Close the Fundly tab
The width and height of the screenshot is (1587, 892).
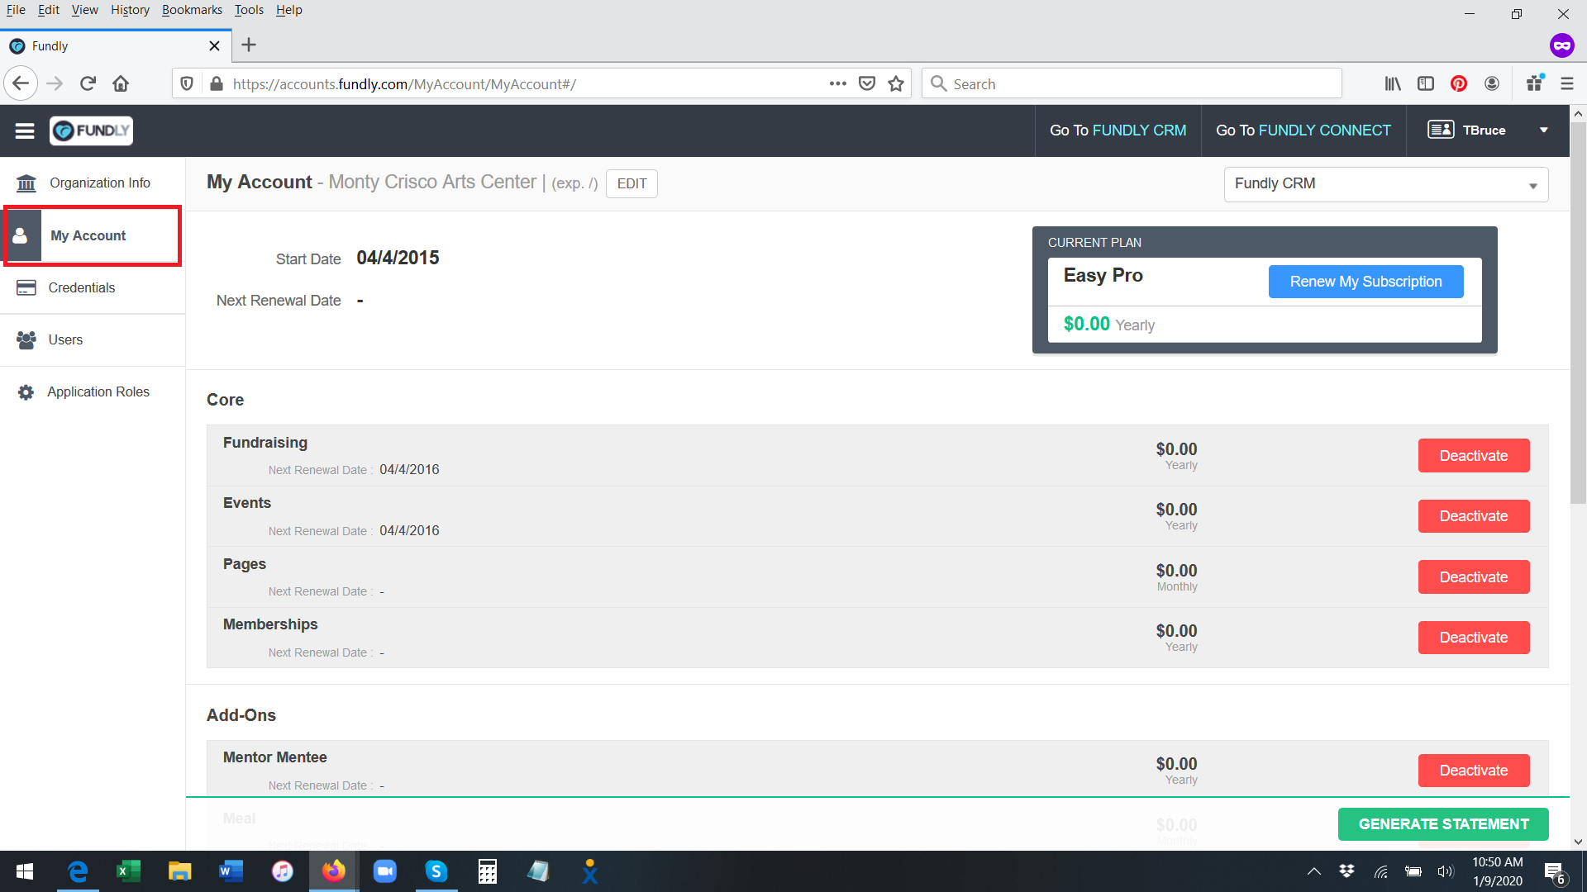(214, 46)
